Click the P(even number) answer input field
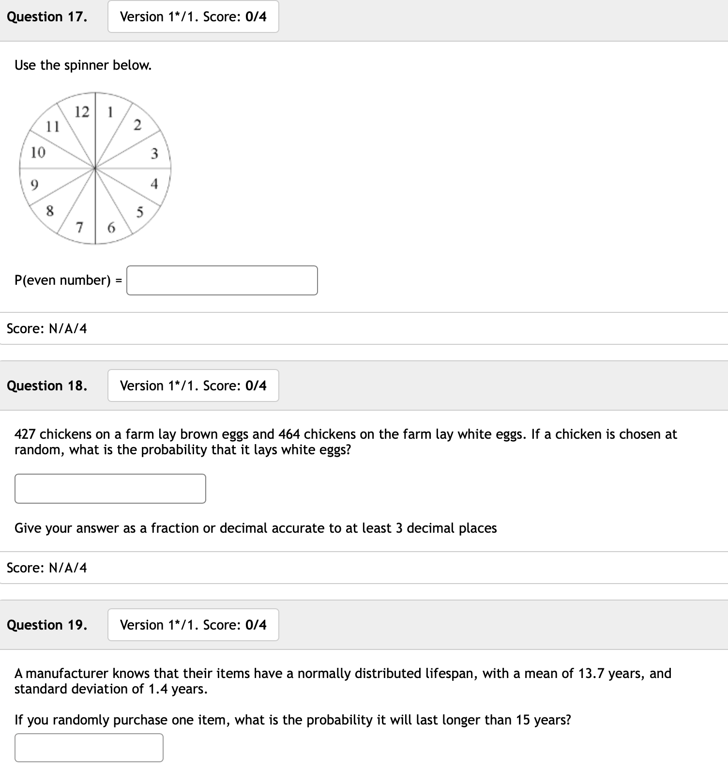Image resolution: width=728 pixels, height=771 pixels. click(x=222, y=280)
